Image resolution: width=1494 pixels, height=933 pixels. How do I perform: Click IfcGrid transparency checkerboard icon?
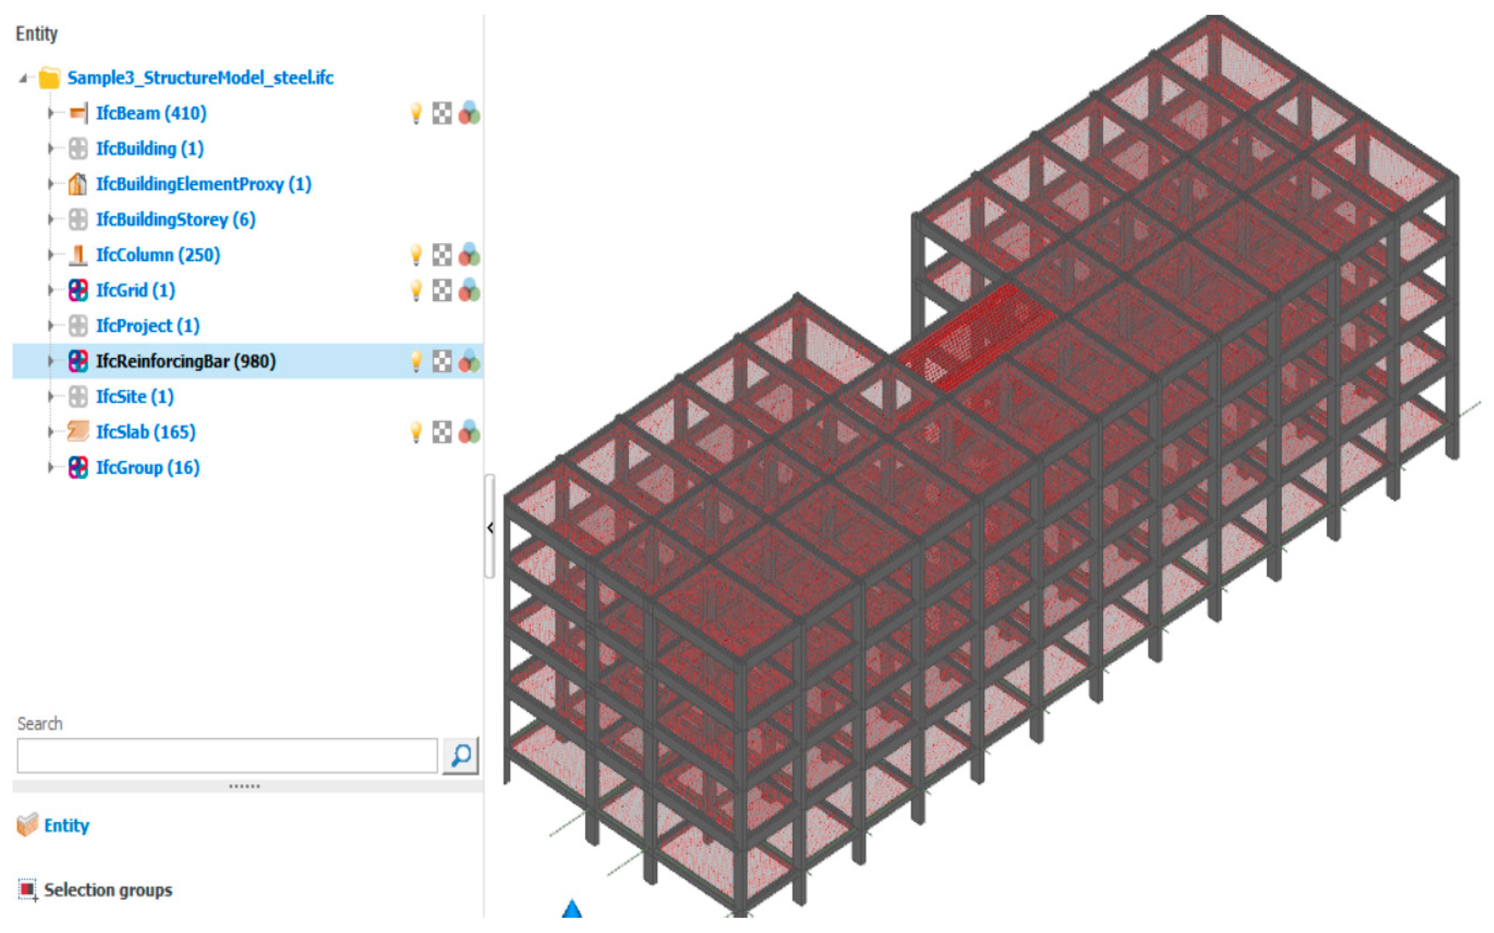pyautogui.click(x=442, y=290)
